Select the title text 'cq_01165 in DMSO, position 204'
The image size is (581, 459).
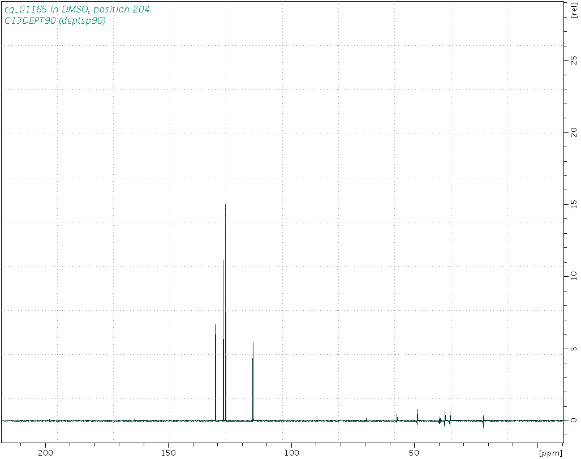pyautogui.click(x=77, y=9)
